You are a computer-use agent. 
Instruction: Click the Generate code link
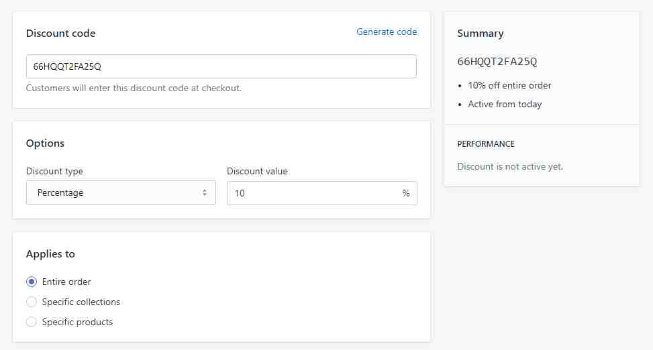(x=386, y=32)
